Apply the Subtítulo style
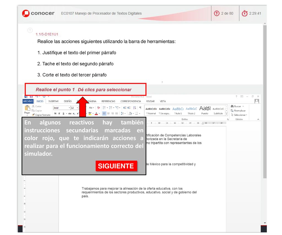Screen dimensions: 282x235 [218, 111]
